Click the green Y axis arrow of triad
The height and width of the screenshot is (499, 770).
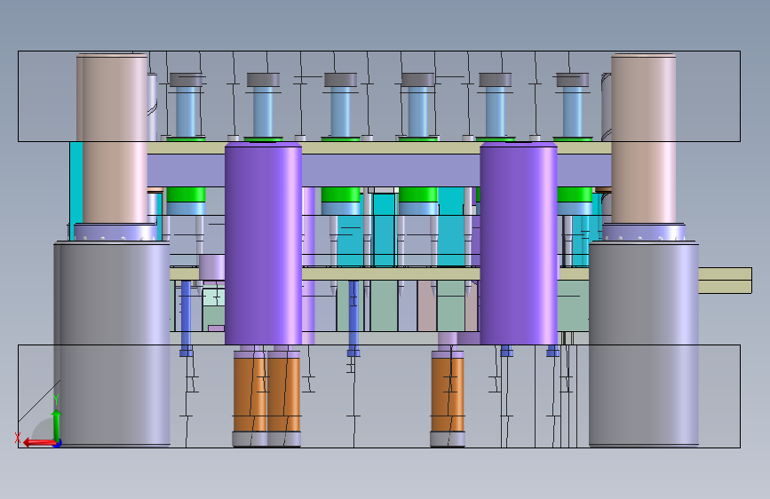57,424
